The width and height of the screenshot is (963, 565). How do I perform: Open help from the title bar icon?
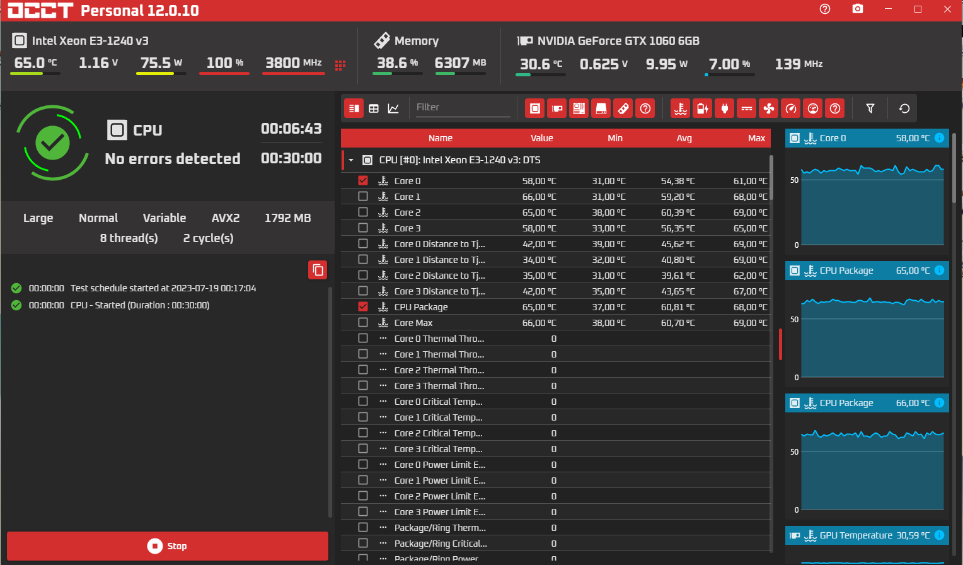coord(825,9)
